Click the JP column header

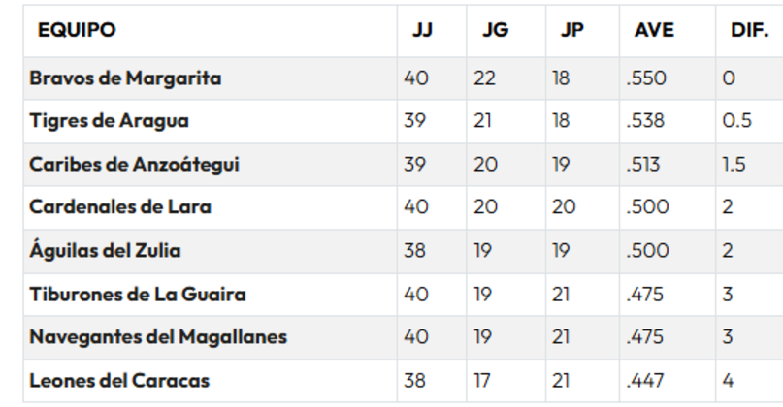coord(572,30)
